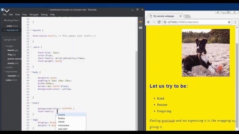Fold the html rule at line 48

31,103
